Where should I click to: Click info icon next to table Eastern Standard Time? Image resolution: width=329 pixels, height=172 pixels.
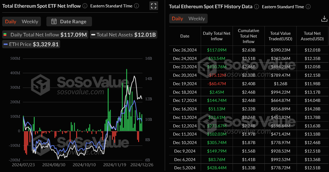coord(308,7)
